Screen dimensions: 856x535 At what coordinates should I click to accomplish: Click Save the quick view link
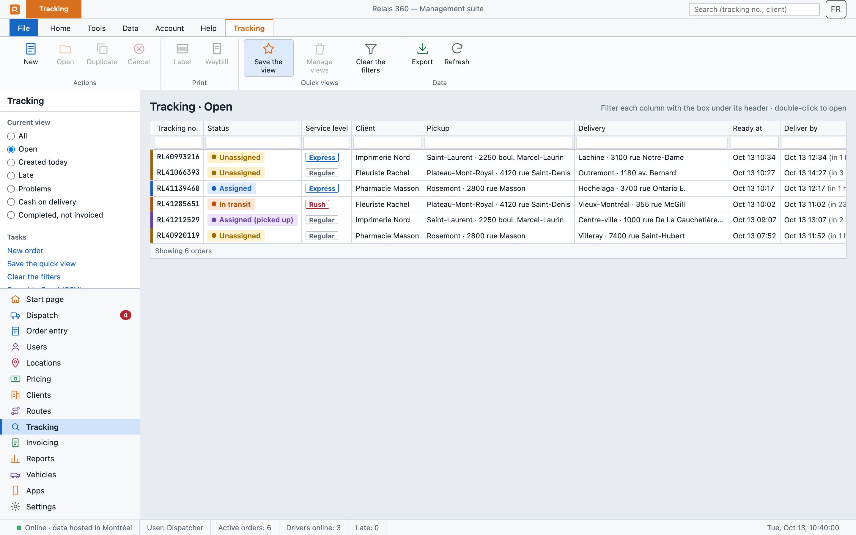pyautogui.click(x=41, y=264)
